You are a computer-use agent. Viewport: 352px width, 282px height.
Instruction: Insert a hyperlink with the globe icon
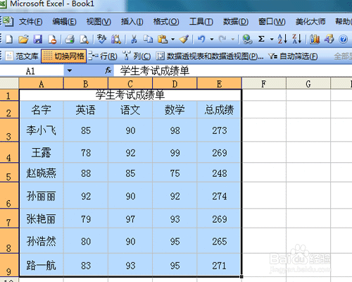click(x=247, y=39)
